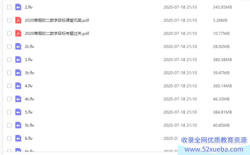Click the video icon beside 5.flv
The height and width of the screenshot is (155, 250).
(18, 112)
